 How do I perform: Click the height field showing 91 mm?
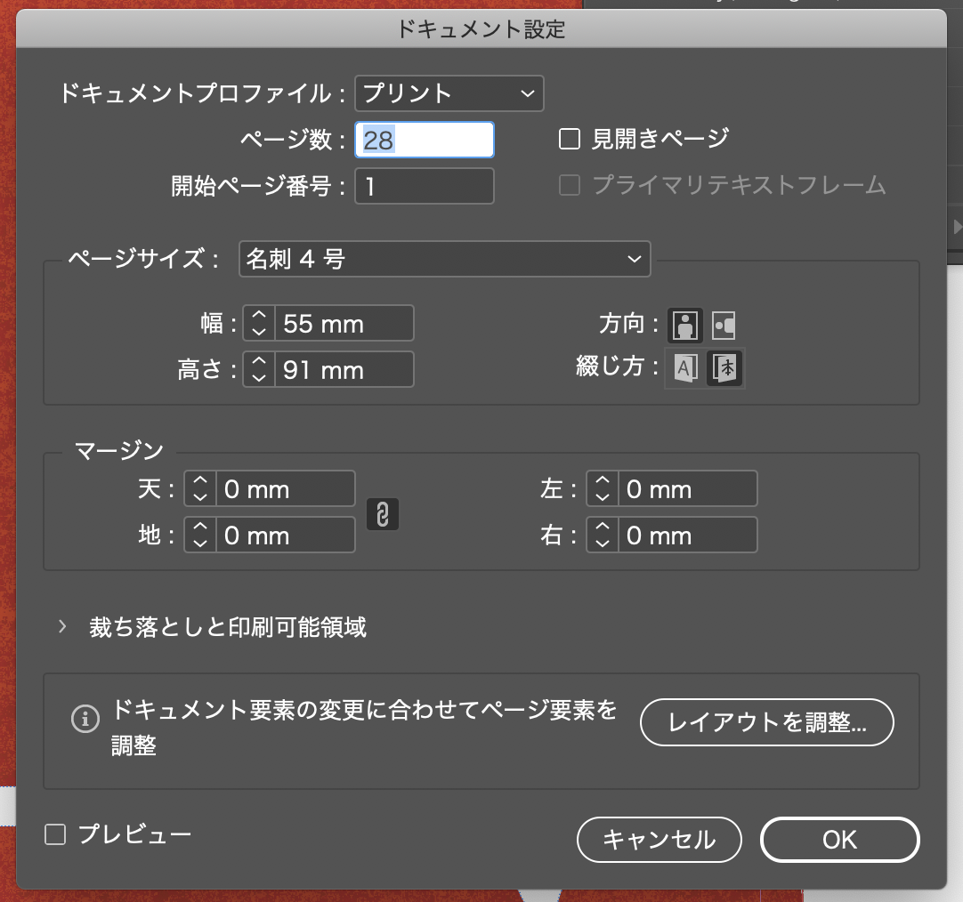[344, 369]
